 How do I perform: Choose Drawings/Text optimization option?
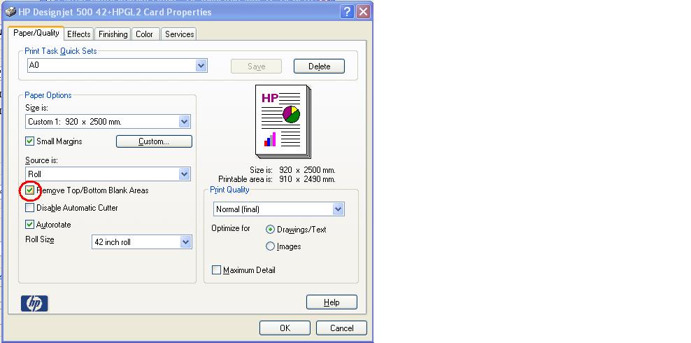tap(271, 230)
